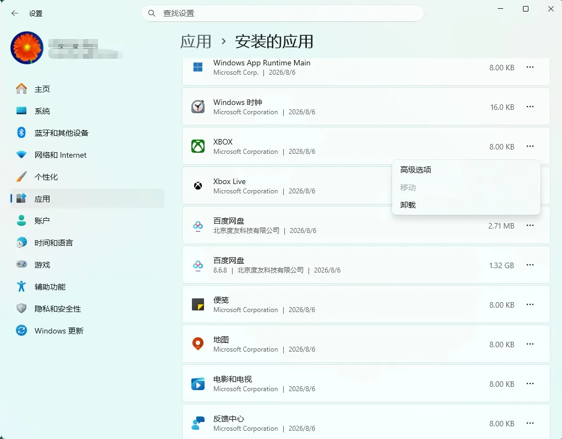The width and height of the screenshot is (562, 439).
Task: Open more options for 反馈中心
Action: 530,423
